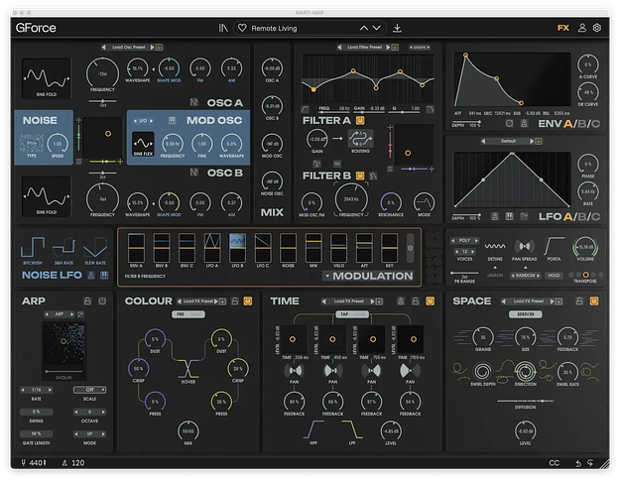The width and height of the screenshot is (620, 481).
Task: Go to next preset with down chevron
Action: [377, 28]
